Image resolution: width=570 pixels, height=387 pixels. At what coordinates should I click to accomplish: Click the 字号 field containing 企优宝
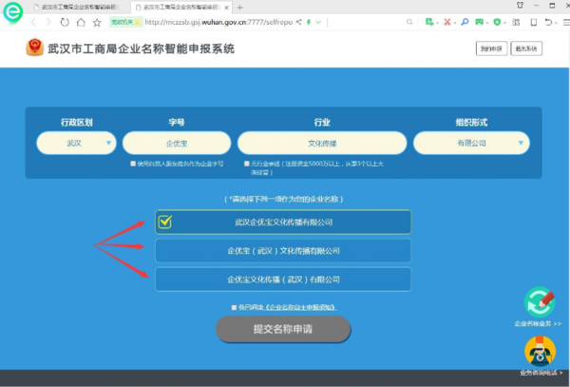click(x=177, y=143)
